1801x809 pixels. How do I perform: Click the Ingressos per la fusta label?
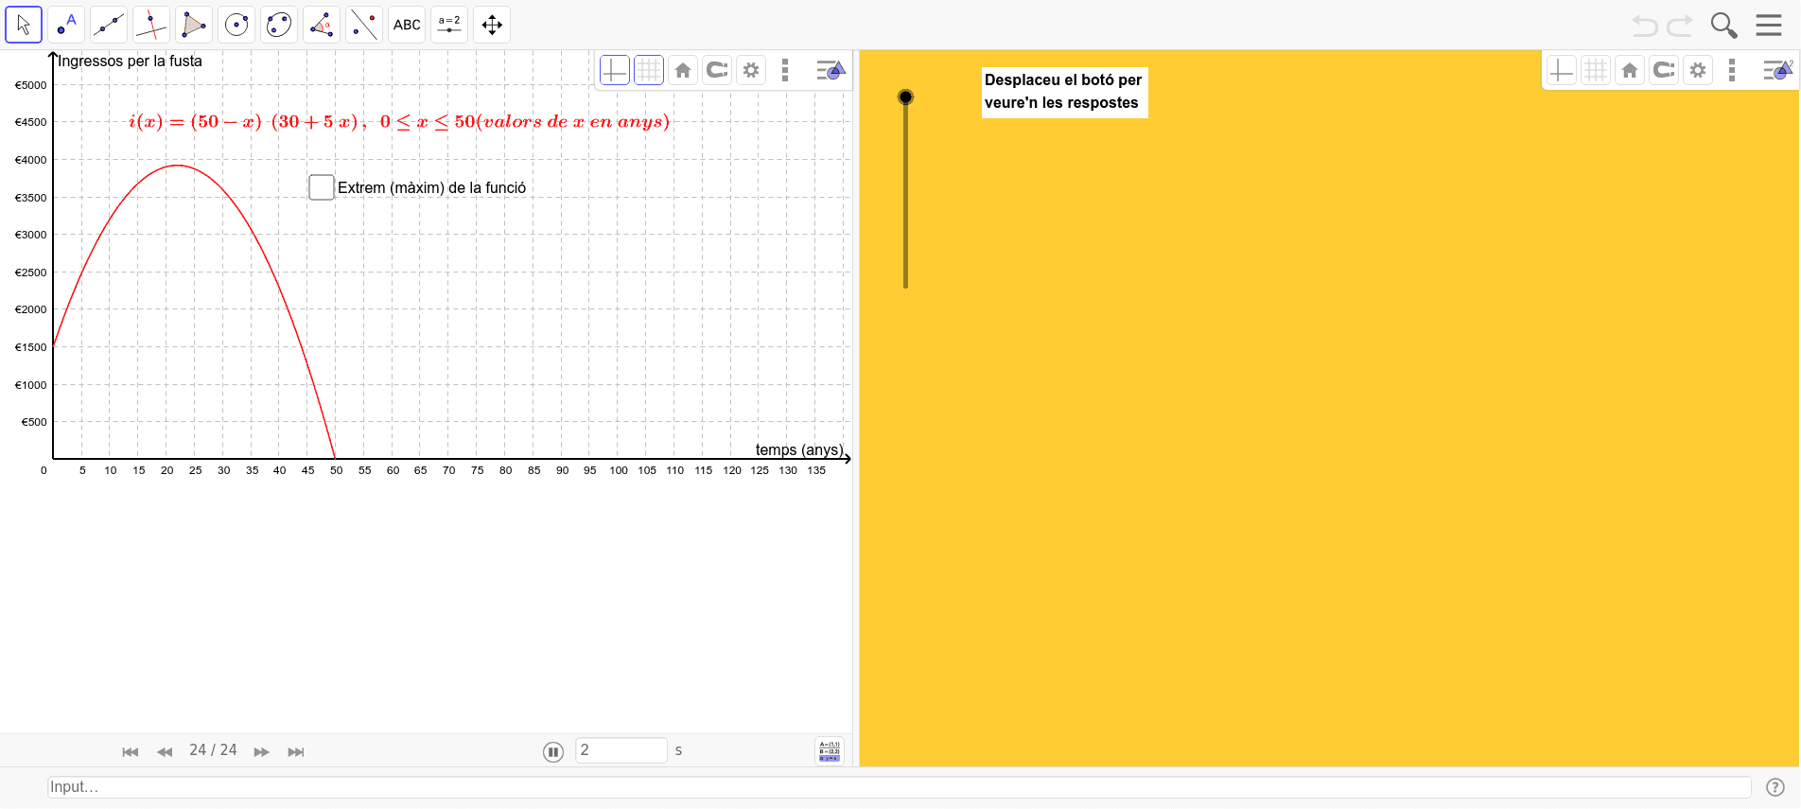point(130,62)
